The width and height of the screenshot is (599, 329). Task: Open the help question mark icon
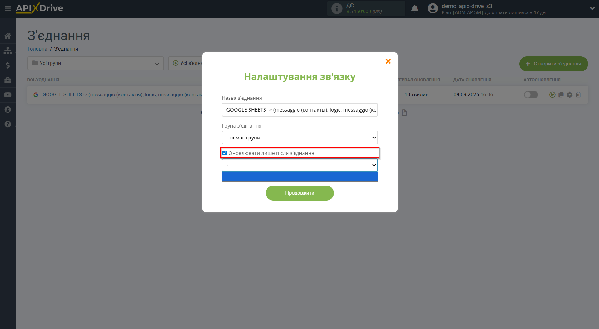8,124
